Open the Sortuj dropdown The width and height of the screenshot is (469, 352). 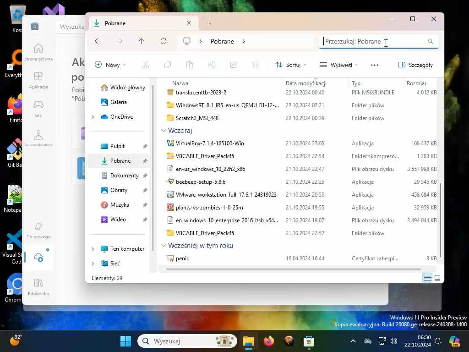tap(291, 65)
